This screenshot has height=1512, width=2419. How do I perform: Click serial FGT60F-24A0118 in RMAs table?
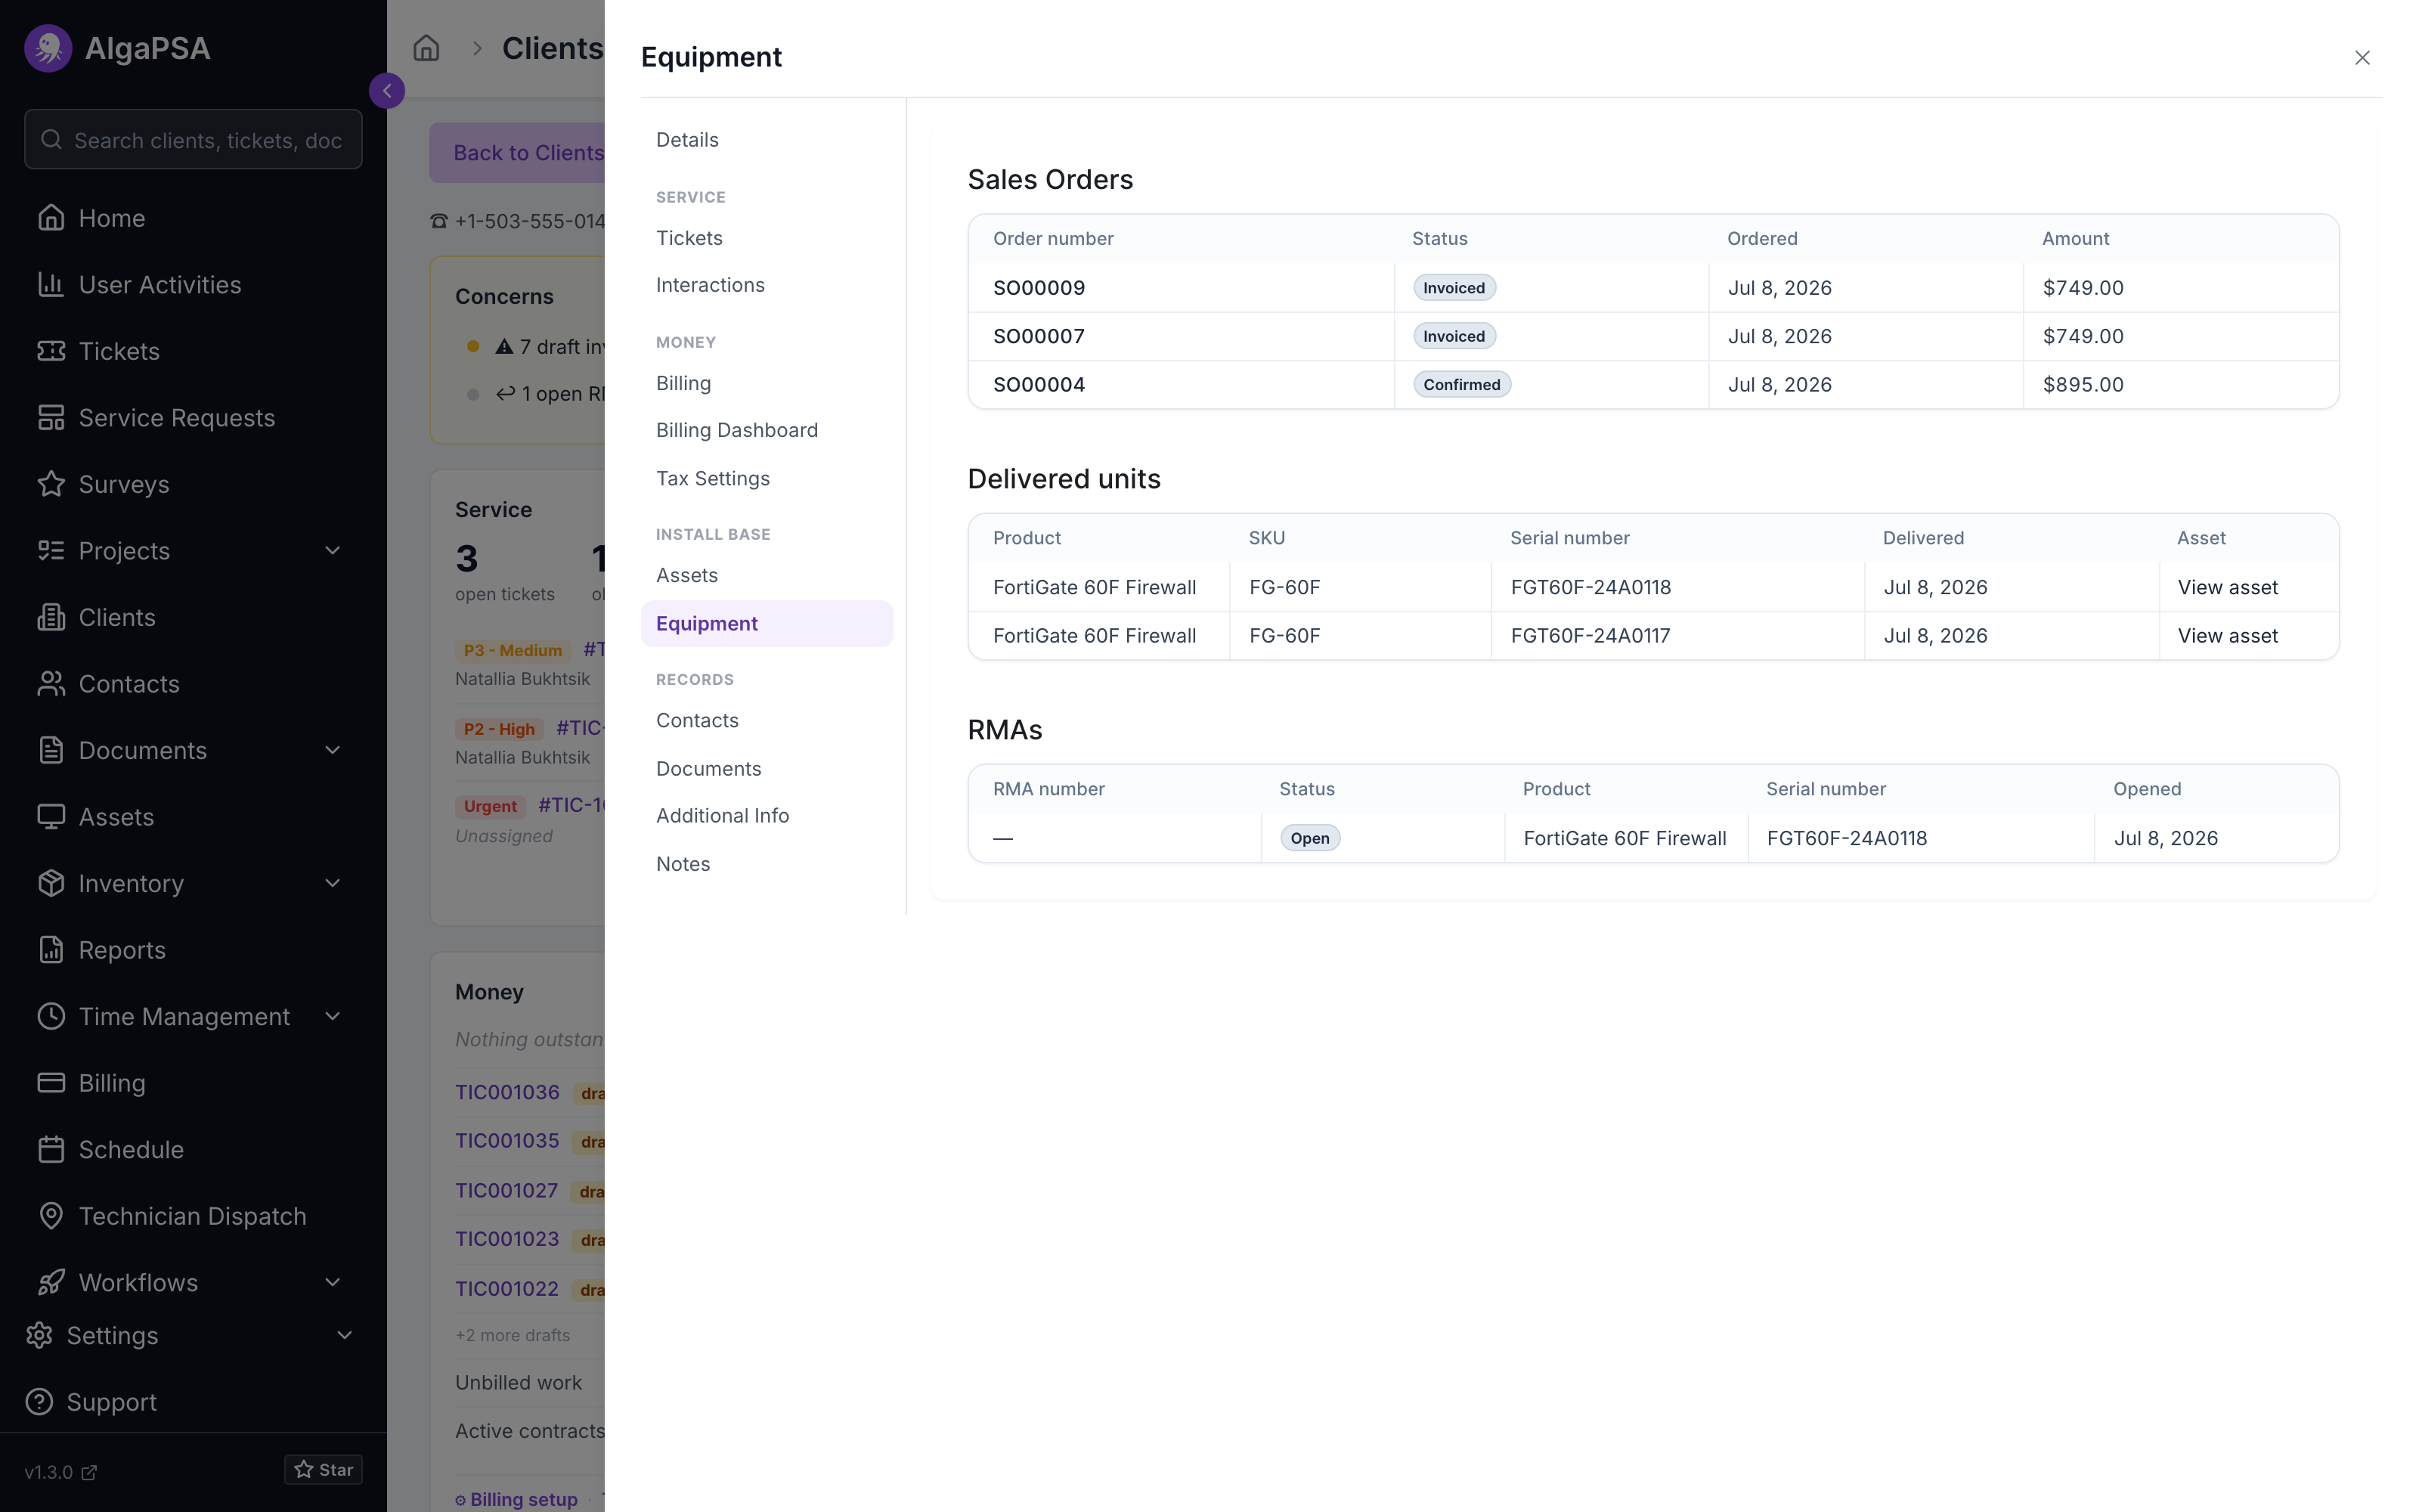[1846, 838]
